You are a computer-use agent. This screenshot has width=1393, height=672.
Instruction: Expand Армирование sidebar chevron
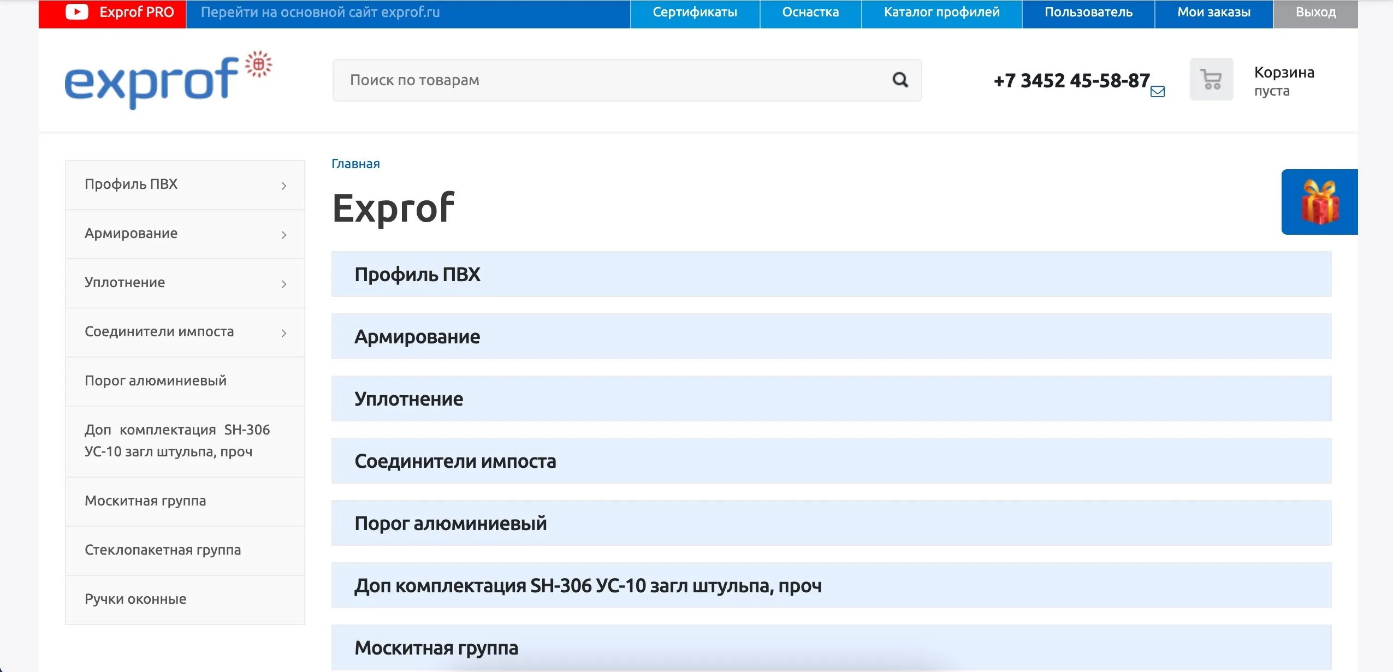coord(283,235)
